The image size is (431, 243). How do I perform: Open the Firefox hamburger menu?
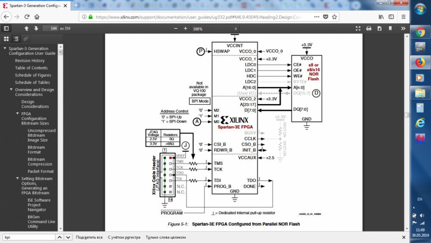pos(403,17)
